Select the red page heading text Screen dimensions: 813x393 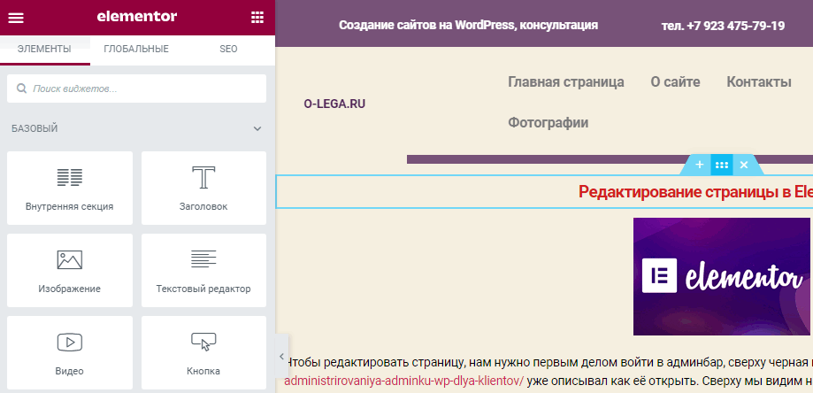click(x=695, y=192)
